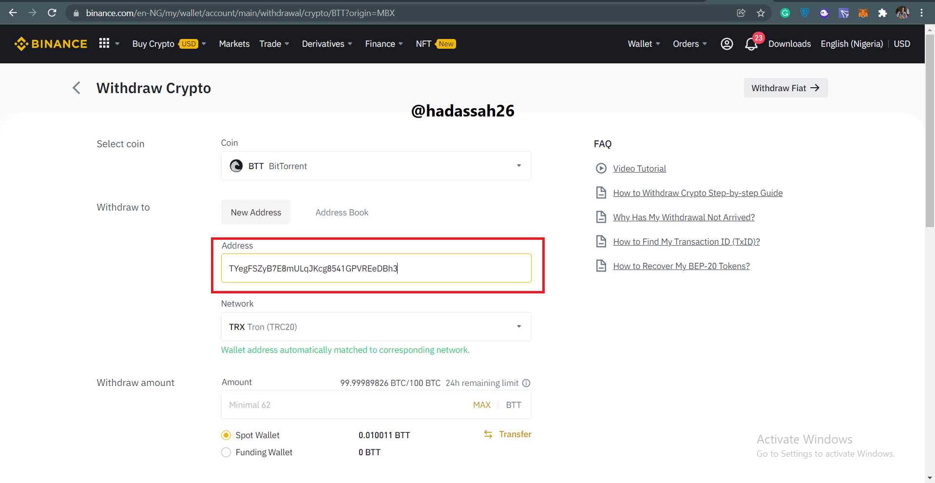This screenshot has height=483, width=935.
Task: Reload the page with refresh icon
Action: coord(52,13)
